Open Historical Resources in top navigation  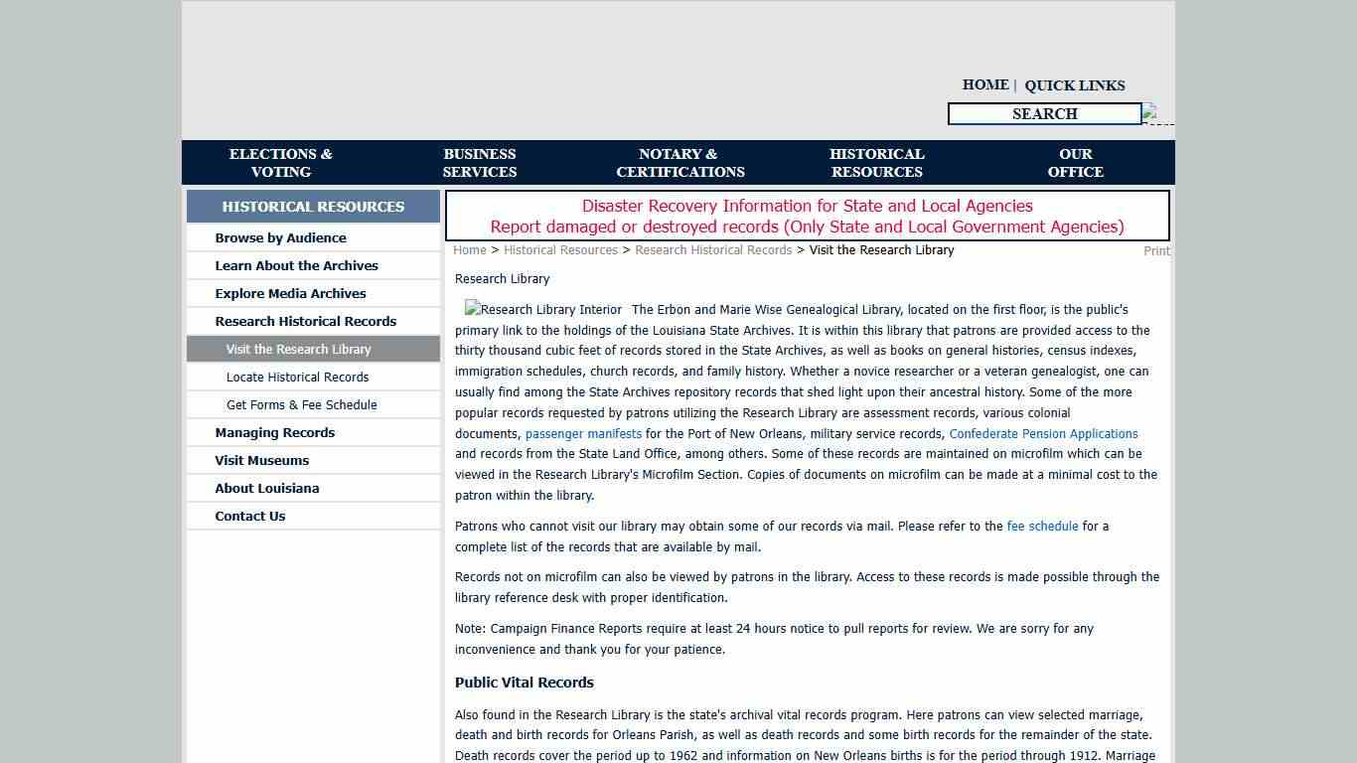(x=876, y=163)
